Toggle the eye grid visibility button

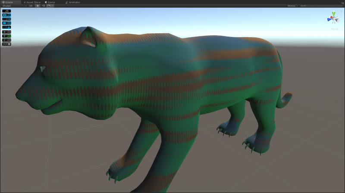(x=6, y=15)
